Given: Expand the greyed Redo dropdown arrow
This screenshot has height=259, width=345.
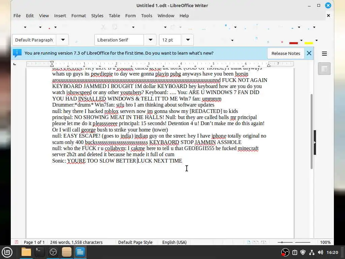Looking at the screenshot, I should click(180, 27).
